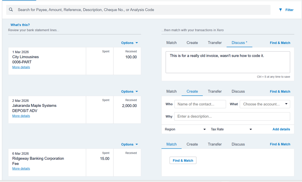
Task: Expand Options for Jakaranda Maple Systems line
Action: [x=129, y=92]
